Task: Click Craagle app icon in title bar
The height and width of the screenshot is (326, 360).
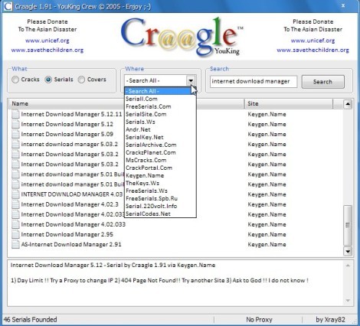Action: 8,6
